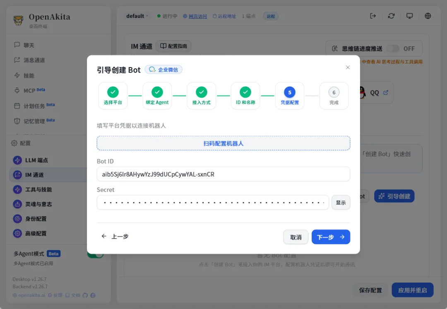
Task: Click the 远程 badge in the header
Action: 271,16
